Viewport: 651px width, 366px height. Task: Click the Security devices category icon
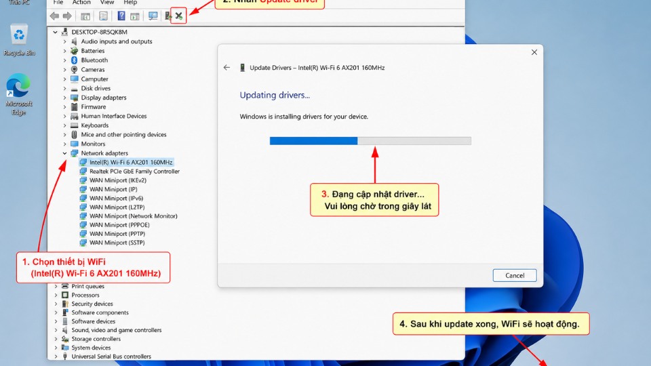pyautogui.click(x=65, y=304)
